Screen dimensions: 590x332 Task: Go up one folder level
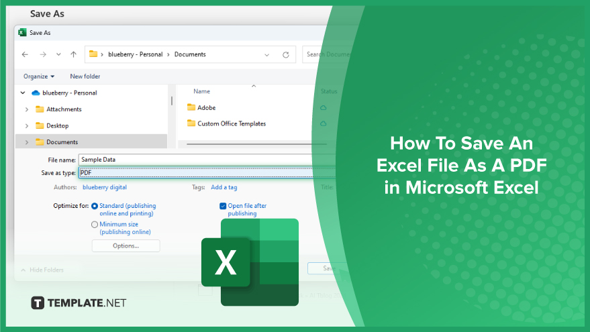(x=73, y=54)
